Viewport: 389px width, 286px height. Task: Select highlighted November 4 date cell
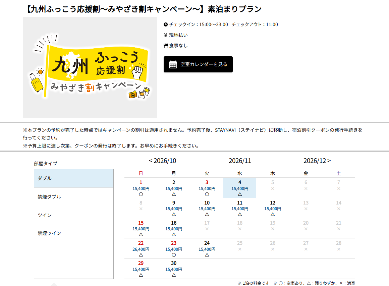pos(240,188)
